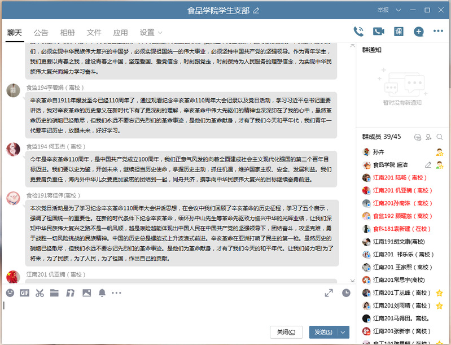Screen dimensions: 451x345
Task: Start a group voice call
Action: (x=358, y=32)
